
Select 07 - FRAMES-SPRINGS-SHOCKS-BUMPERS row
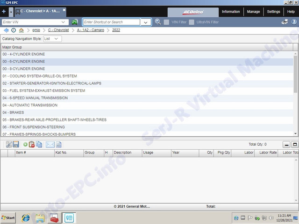click(x=147, y=134)
